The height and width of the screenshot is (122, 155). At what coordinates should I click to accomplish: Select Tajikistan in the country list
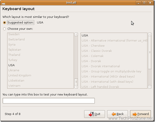tap(40, 50)
